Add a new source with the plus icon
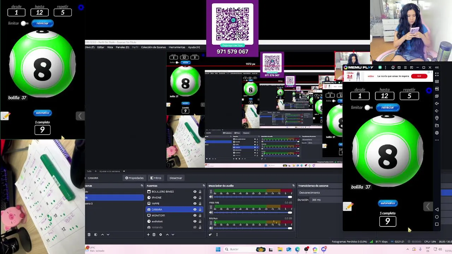Viewport: 452px width, 254px height. (x=148, y=235)
